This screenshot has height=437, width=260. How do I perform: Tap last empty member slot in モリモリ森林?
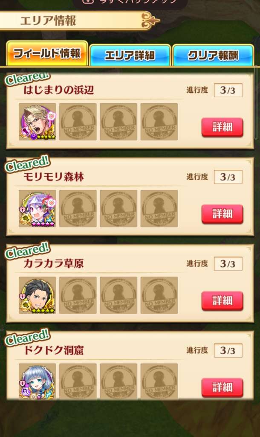(x=159, y=208)
